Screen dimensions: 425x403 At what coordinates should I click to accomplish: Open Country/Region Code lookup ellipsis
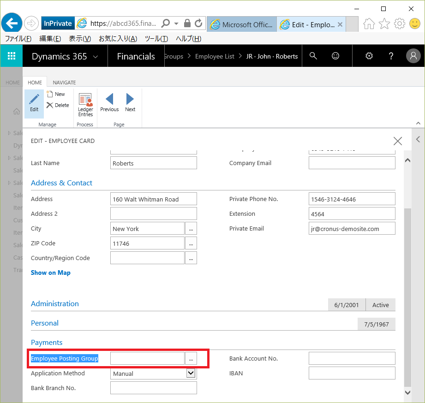pyautogui.click(x=191, y=258)
